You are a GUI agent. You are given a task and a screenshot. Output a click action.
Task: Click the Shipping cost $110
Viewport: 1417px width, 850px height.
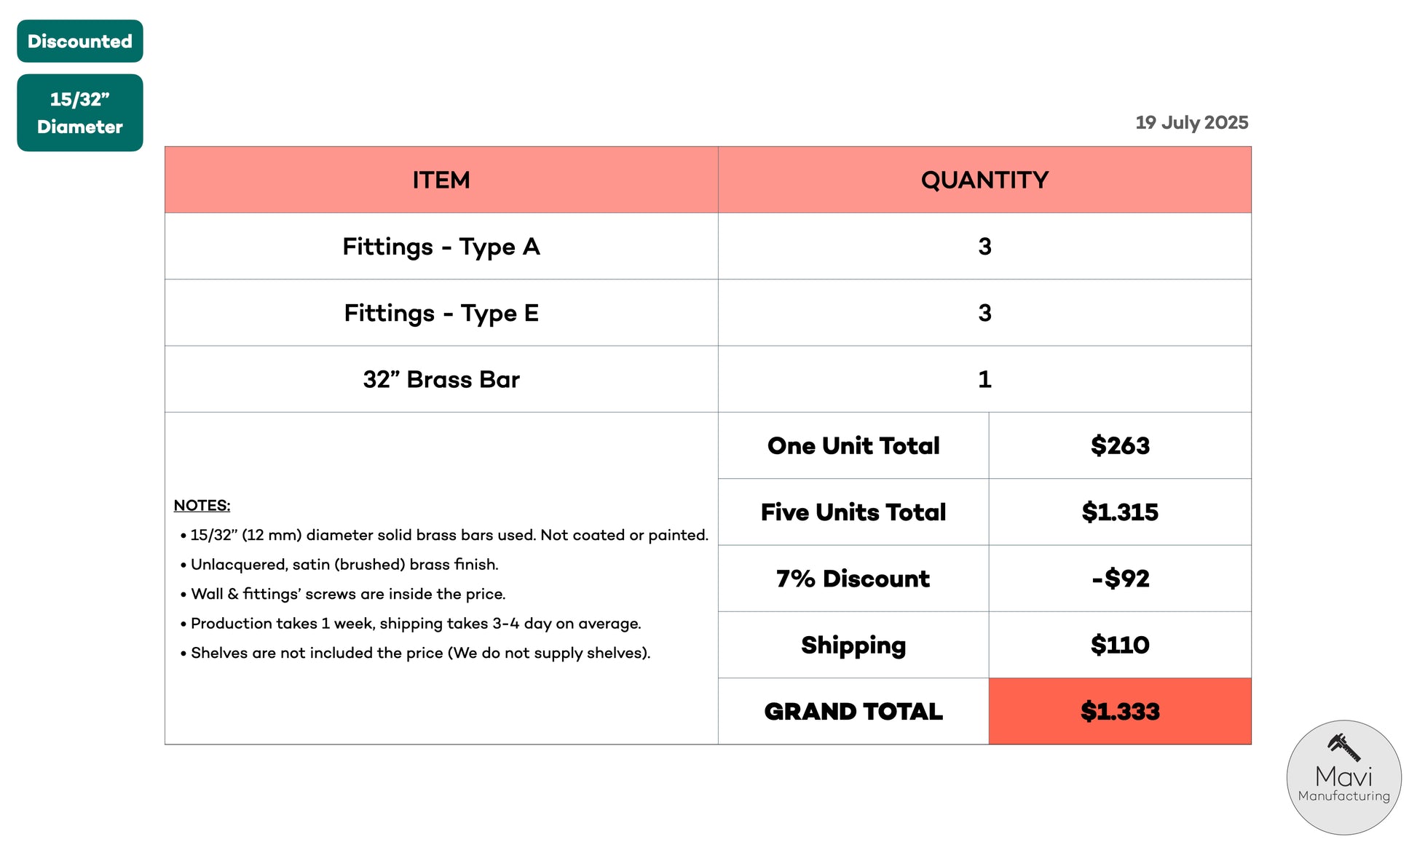pos(1120,645)
